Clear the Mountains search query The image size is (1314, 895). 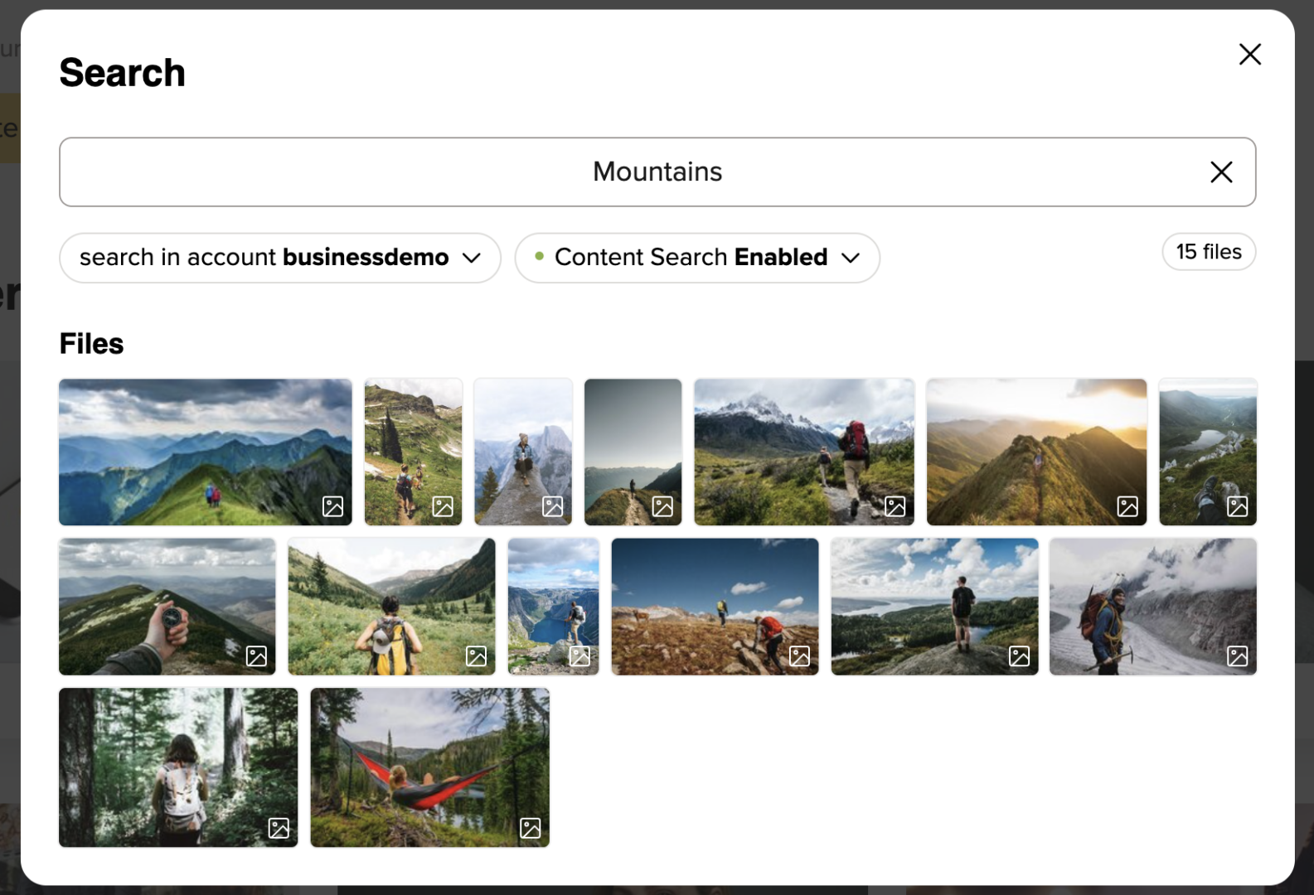[1221, 172]
